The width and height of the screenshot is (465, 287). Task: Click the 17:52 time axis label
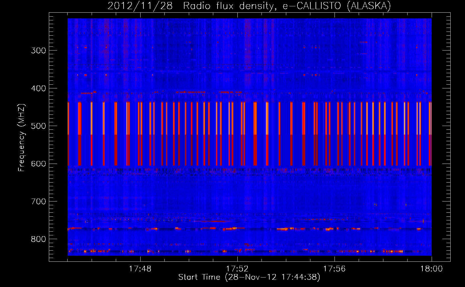(x=237, y=269)
